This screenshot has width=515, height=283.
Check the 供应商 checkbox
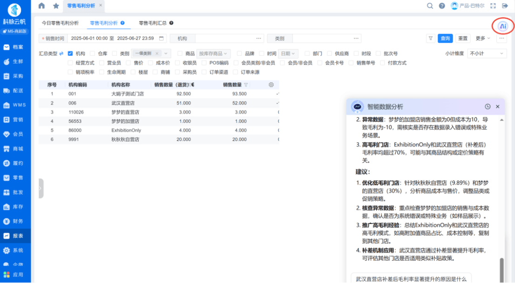point(329,54)
